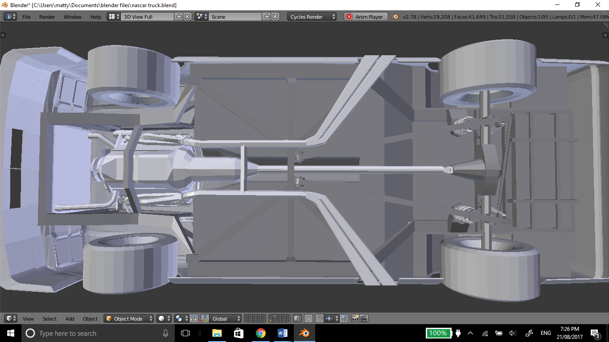This screenshot has height=342, width=609.
Task: Toggle align rotation with snapping target
Action: pyautogui.click(x=344, y=318)
